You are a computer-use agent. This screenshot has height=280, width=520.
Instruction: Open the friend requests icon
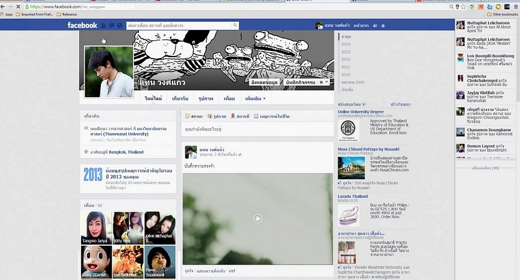point(103,26)
